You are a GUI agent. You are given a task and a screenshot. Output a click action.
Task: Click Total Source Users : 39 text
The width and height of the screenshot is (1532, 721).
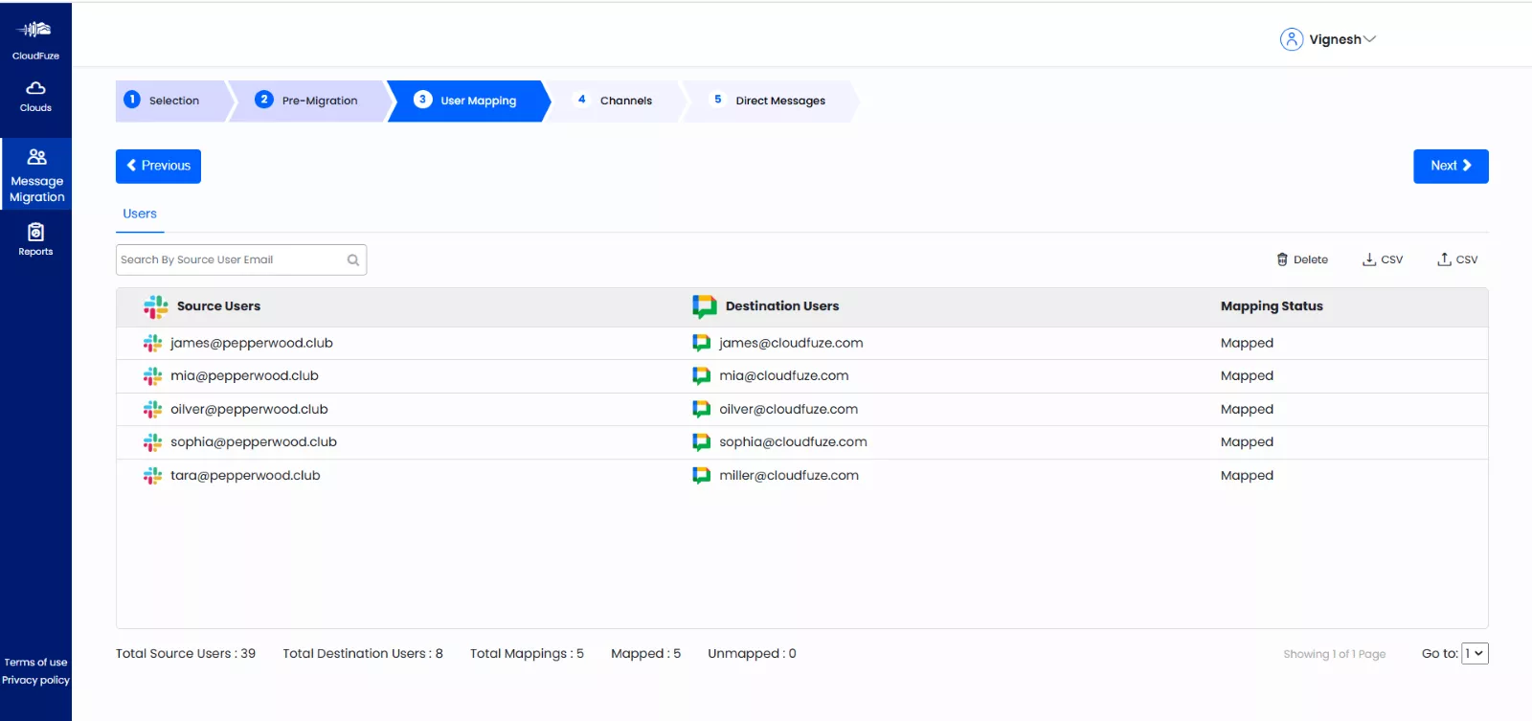tap(186, 654)
